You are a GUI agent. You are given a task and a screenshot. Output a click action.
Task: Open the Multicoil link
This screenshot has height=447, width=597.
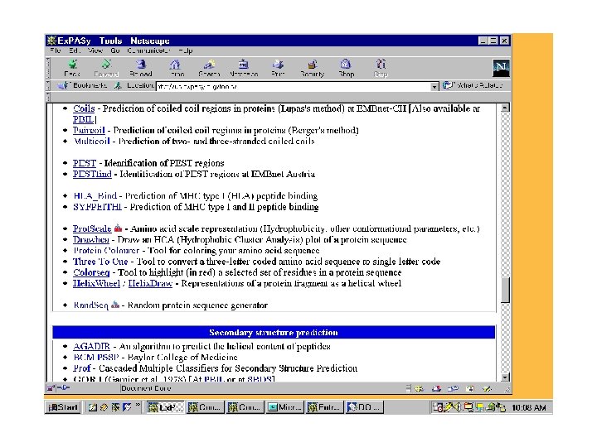tap(92, 142)
